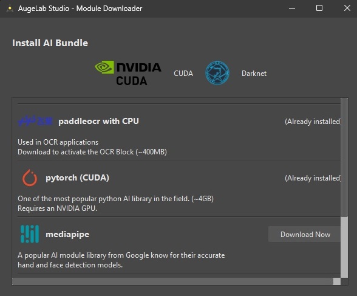Screen dimensions: 357x296
Task: Click the paddleocr logo icon
Action: 35,121
